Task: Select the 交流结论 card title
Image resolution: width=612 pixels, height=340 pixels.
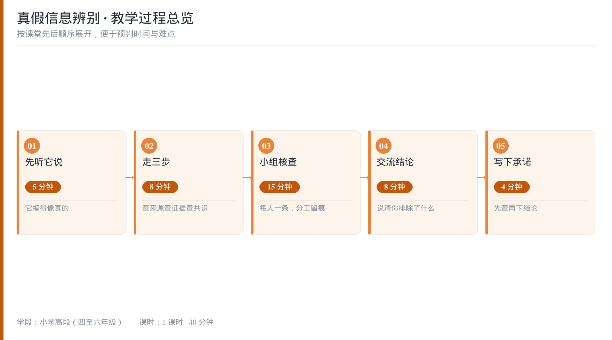Action: pos(395,162)
